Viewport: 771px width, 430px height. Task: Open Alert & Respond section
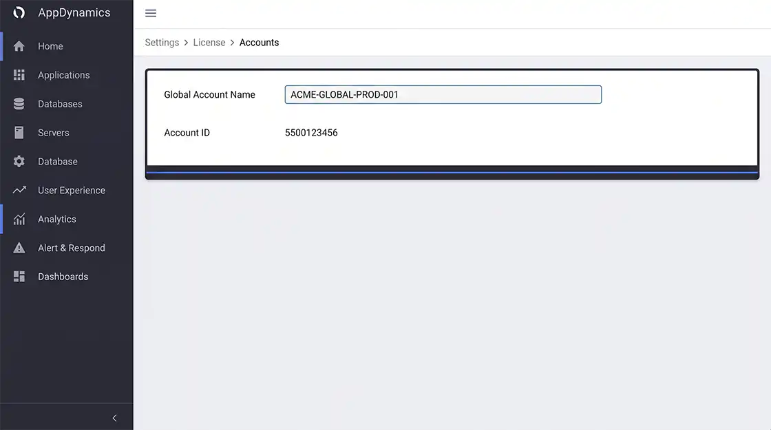pos(66,248)
